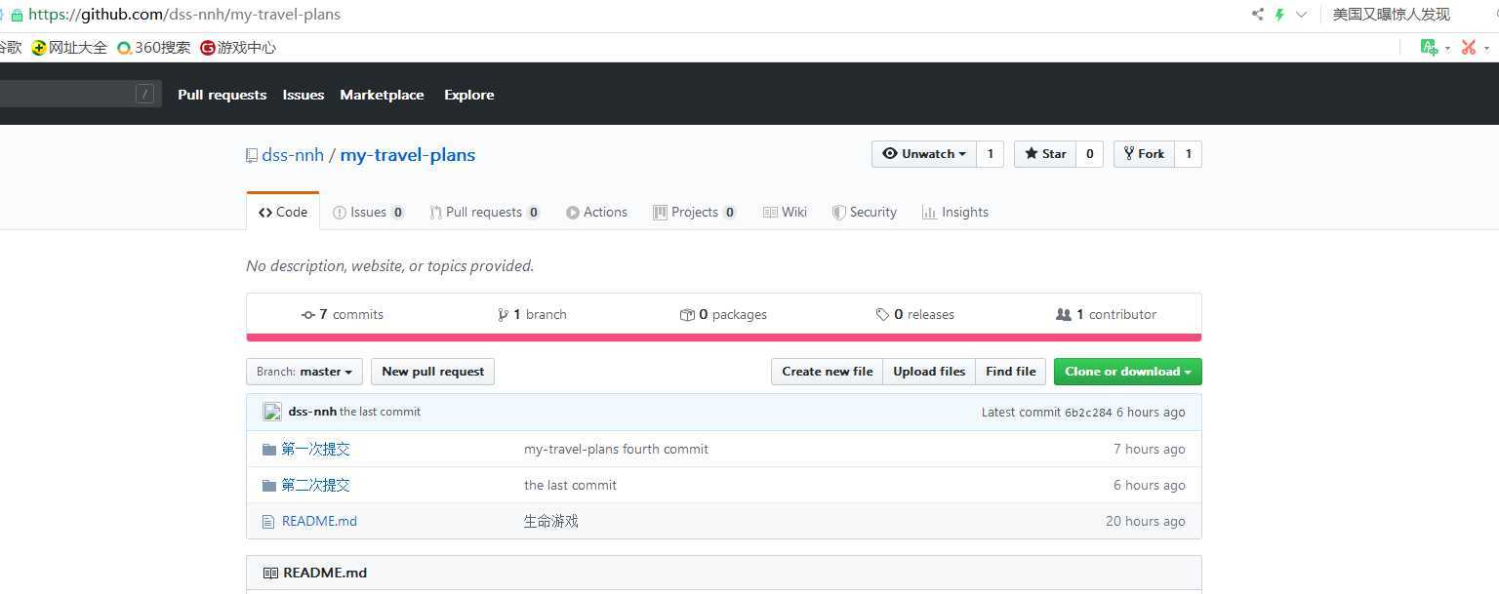
Task: Select the Actions tab
Action: 596,212
